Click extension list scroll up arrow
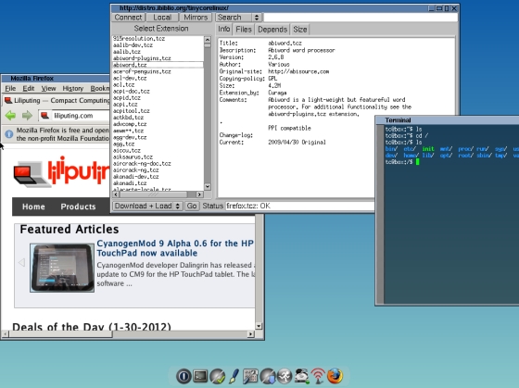Image resolution: width=519 pixels, height=388 pixels. tap(208, 40)
